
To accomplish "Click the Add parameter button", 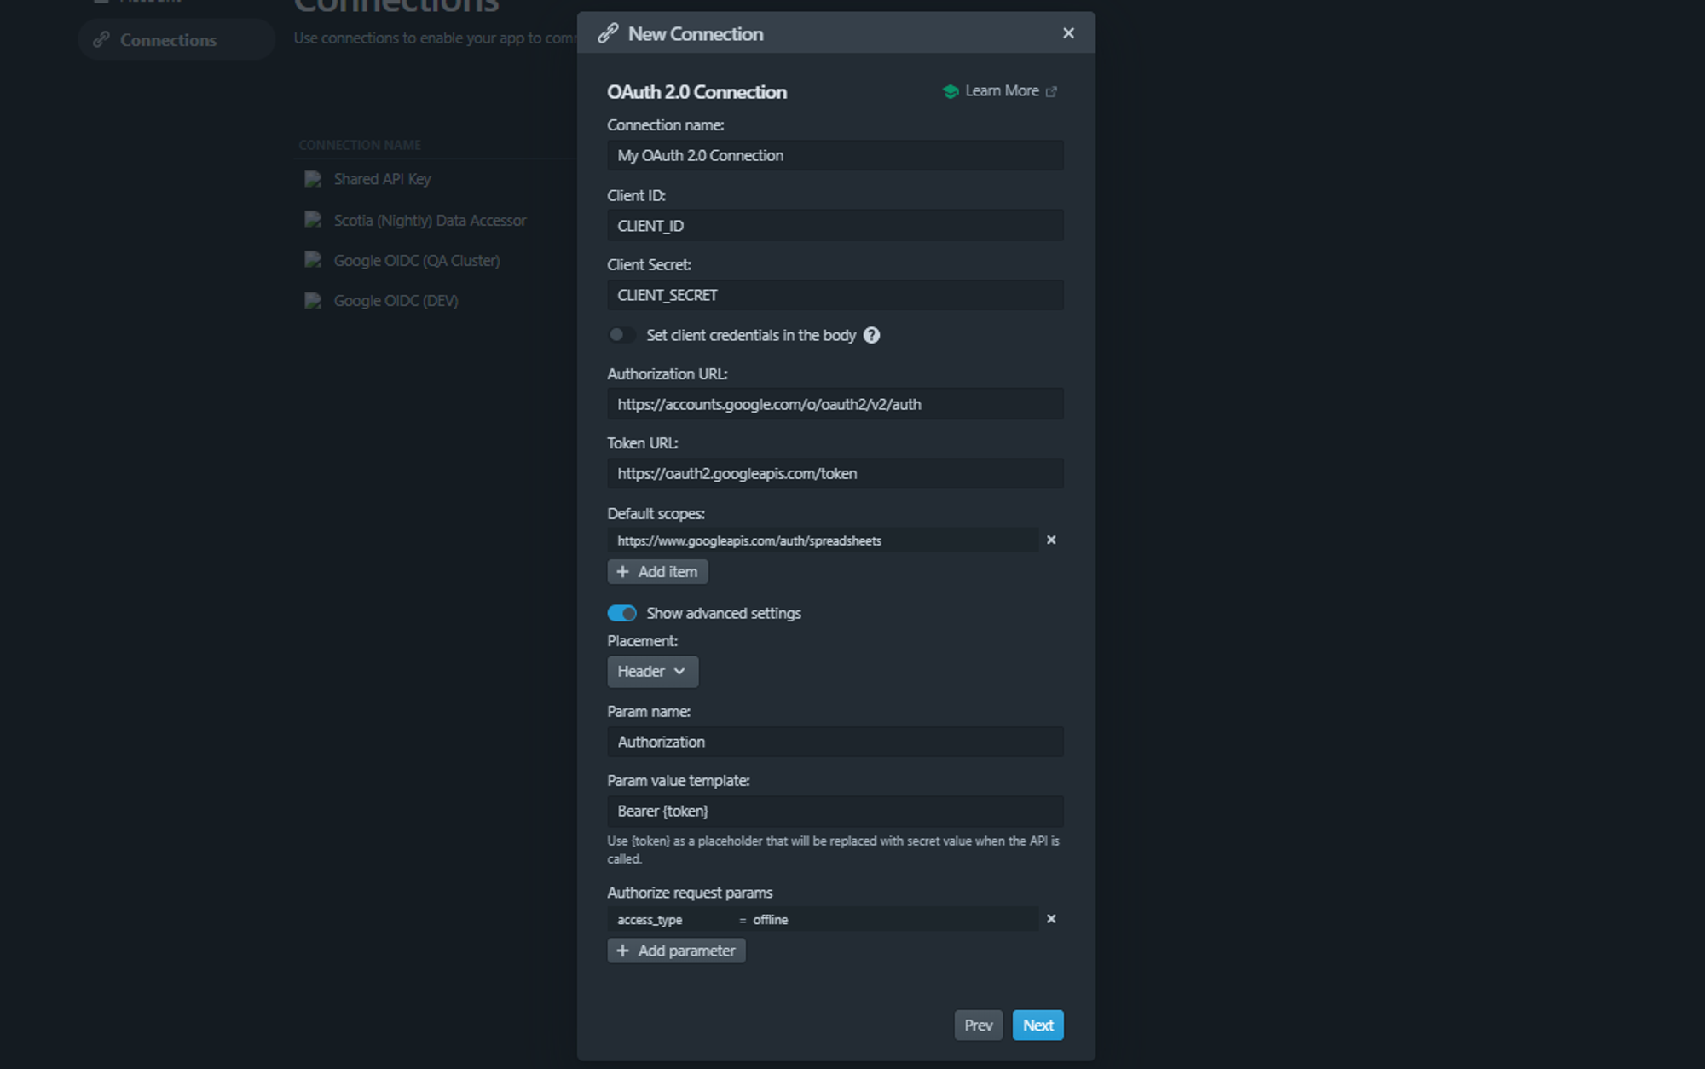I will 676,948.
